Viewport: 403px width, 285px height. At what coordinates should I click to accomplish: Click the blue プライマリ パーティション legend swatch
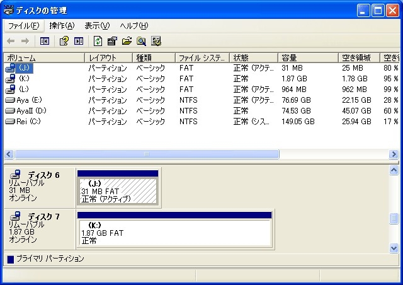[x=11, y=259]
